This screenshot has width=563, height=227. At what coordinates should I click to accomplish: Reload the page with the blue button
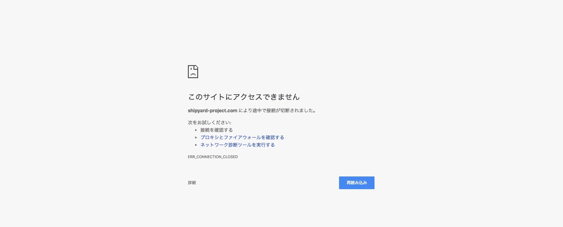(356, 183)
